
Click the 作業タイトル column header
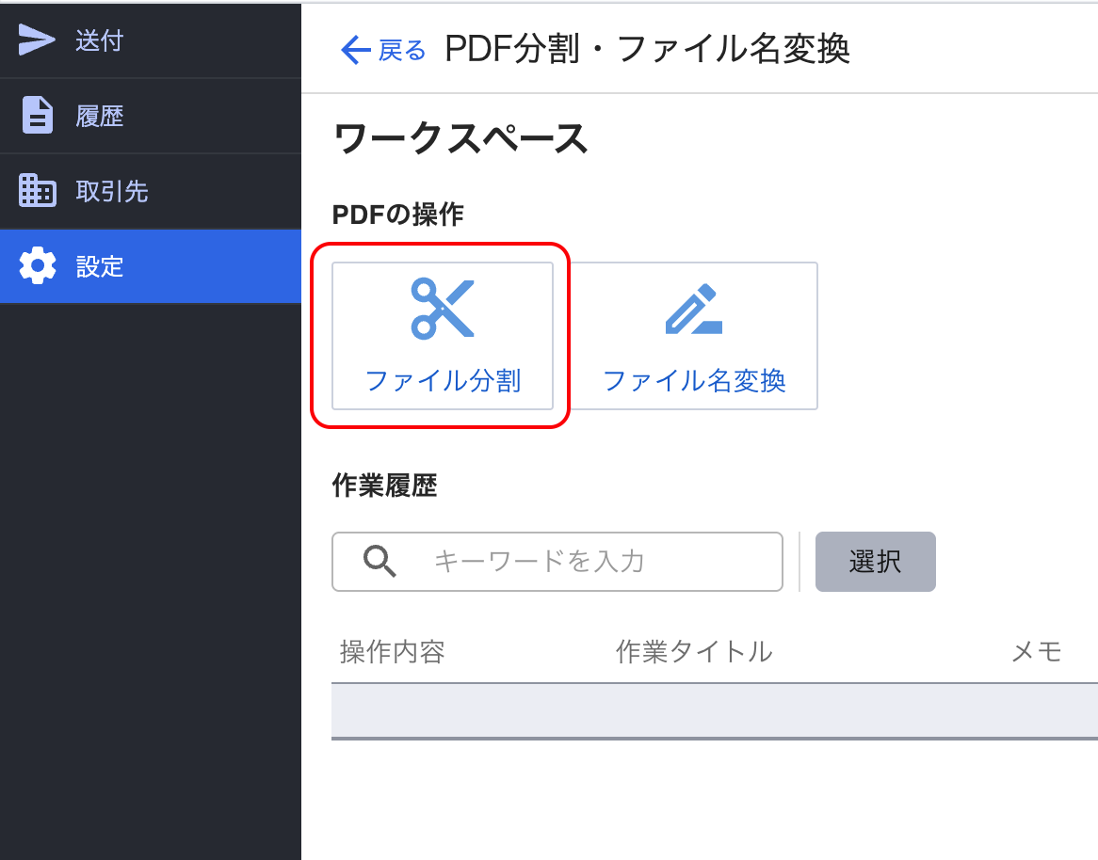click(x=694, y=651)
